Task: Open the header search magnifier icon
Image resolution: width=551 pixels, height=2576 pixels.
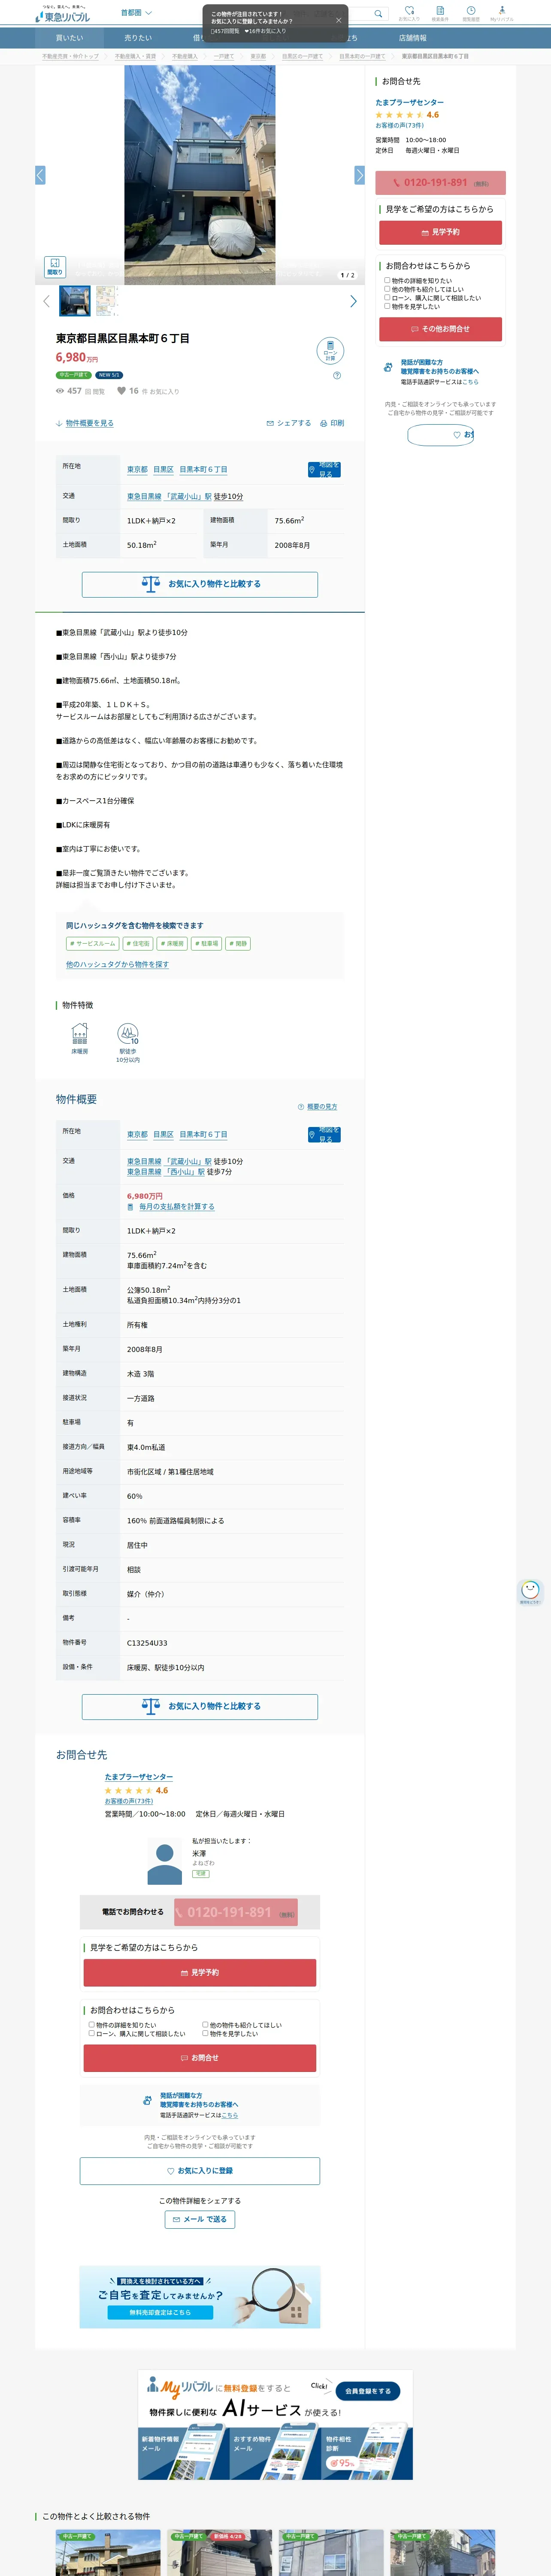Action: (378, 14)
